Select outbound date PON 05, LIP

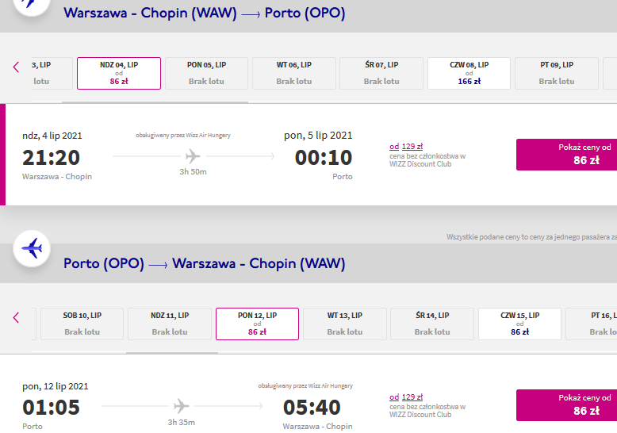[206, 73]
